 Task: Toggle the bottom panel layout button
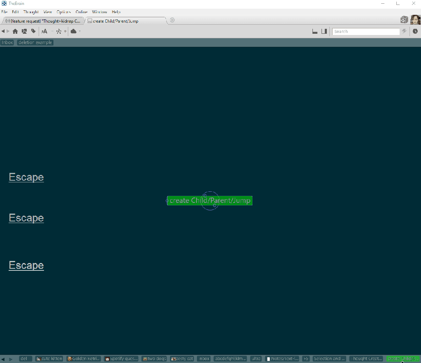(x=315, y=31)
